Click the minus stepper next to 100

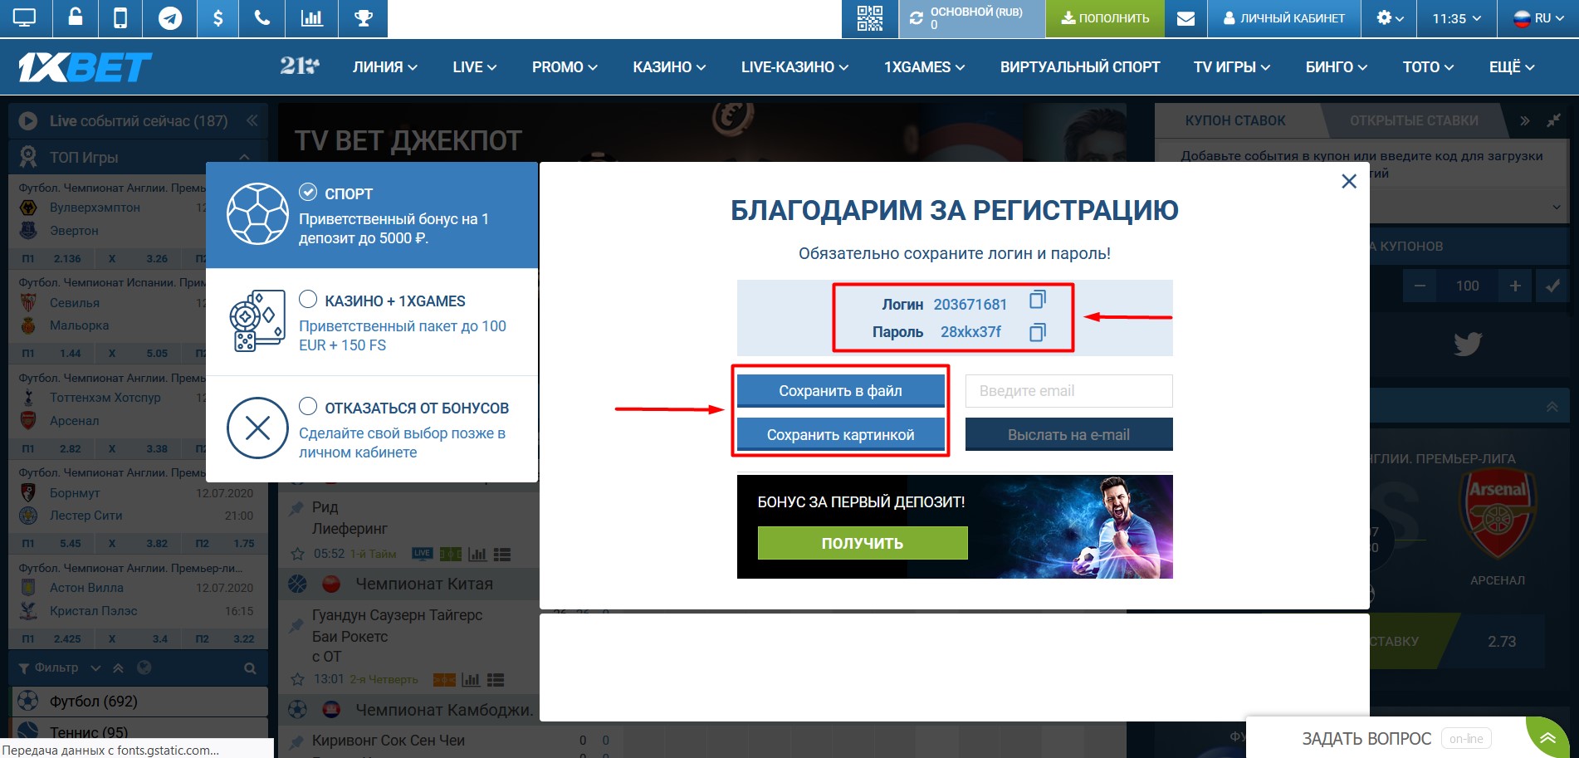(1420, 286)
